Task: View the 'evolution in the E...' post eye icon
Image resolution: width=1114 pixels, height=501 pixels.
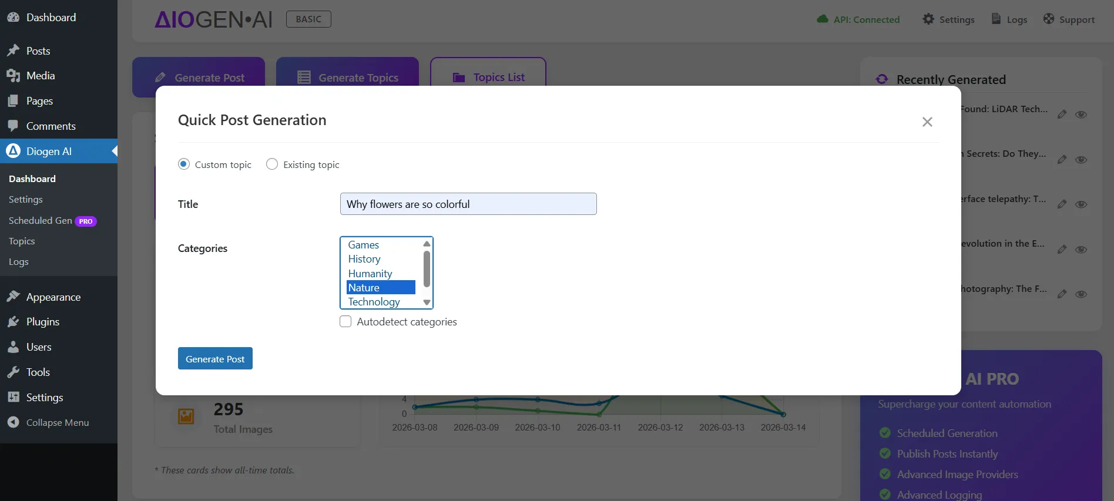Action: tap(1081, 249)
